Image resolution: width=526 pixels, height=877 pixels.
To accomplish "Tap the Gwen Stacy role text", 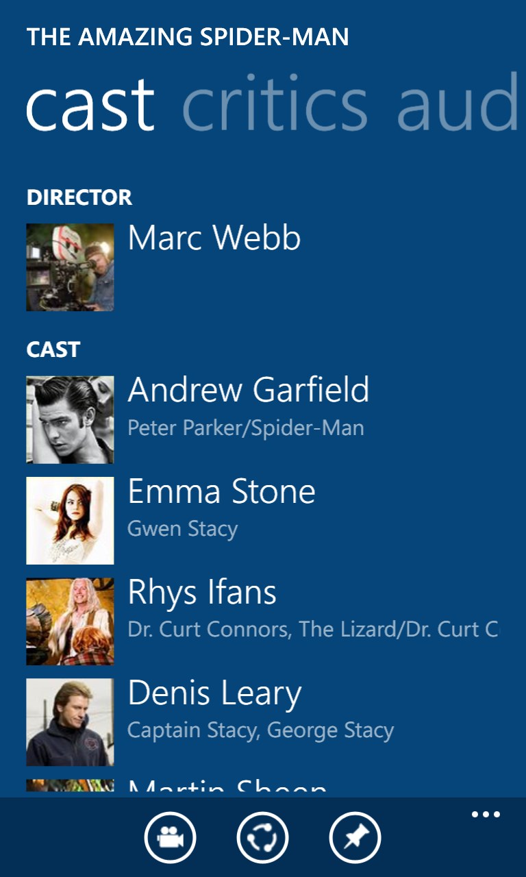I will click(183, 529).
